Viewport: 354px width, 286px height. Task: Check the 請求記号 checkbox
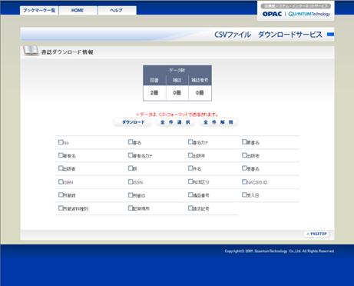pos(190,208)
